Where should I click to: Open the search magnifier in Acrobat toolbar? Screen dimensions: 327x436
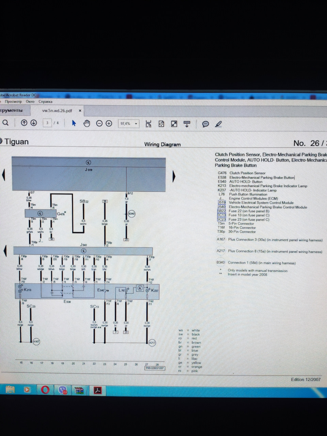click(x=5, y=123)
